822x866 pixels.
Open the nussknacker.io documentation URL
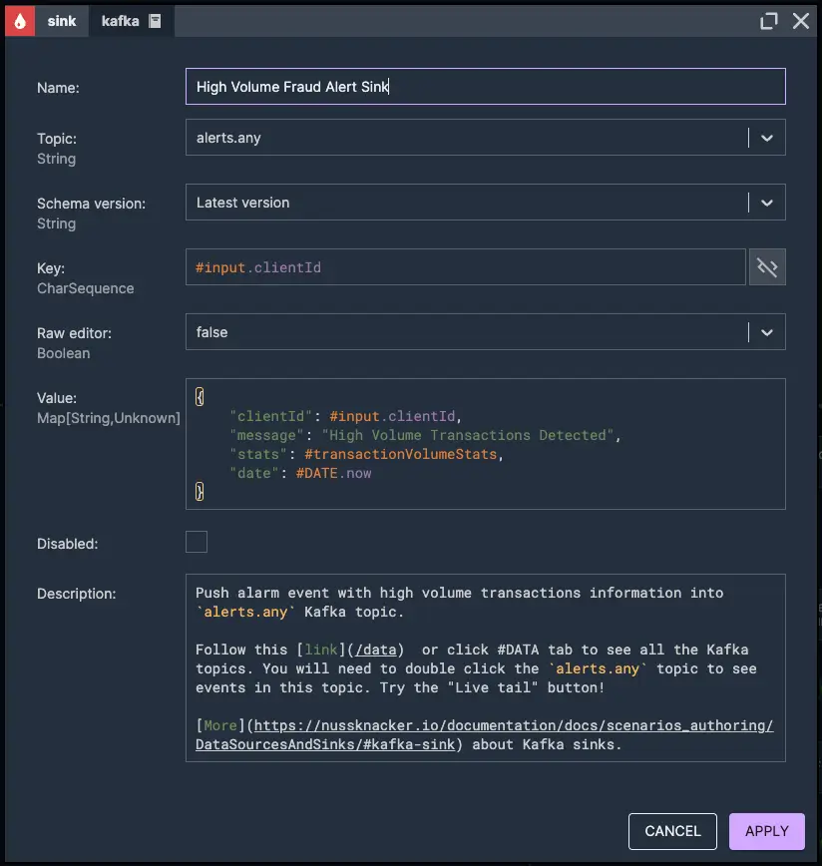(484, 734)
